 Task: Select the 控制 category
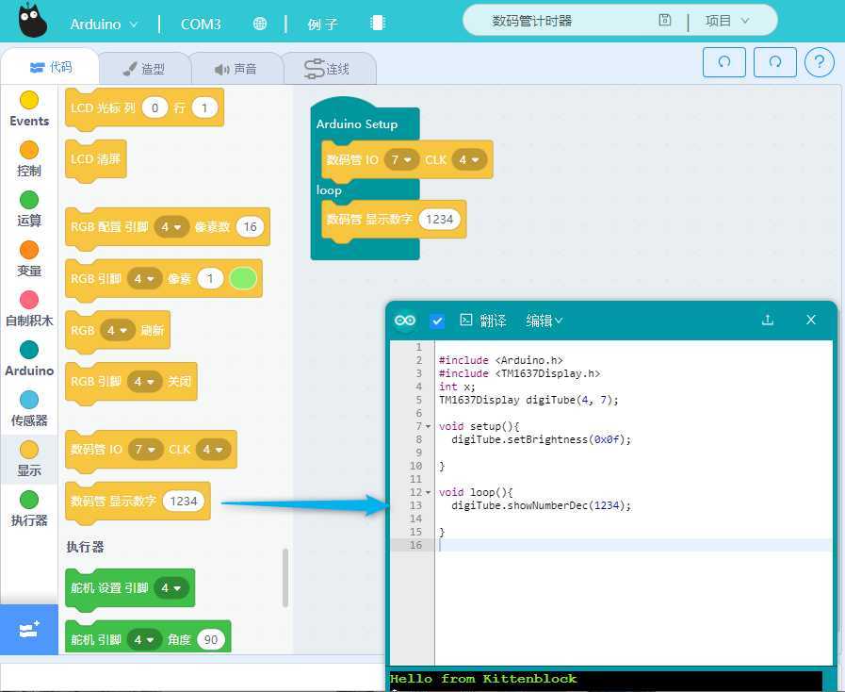(29, 158)
